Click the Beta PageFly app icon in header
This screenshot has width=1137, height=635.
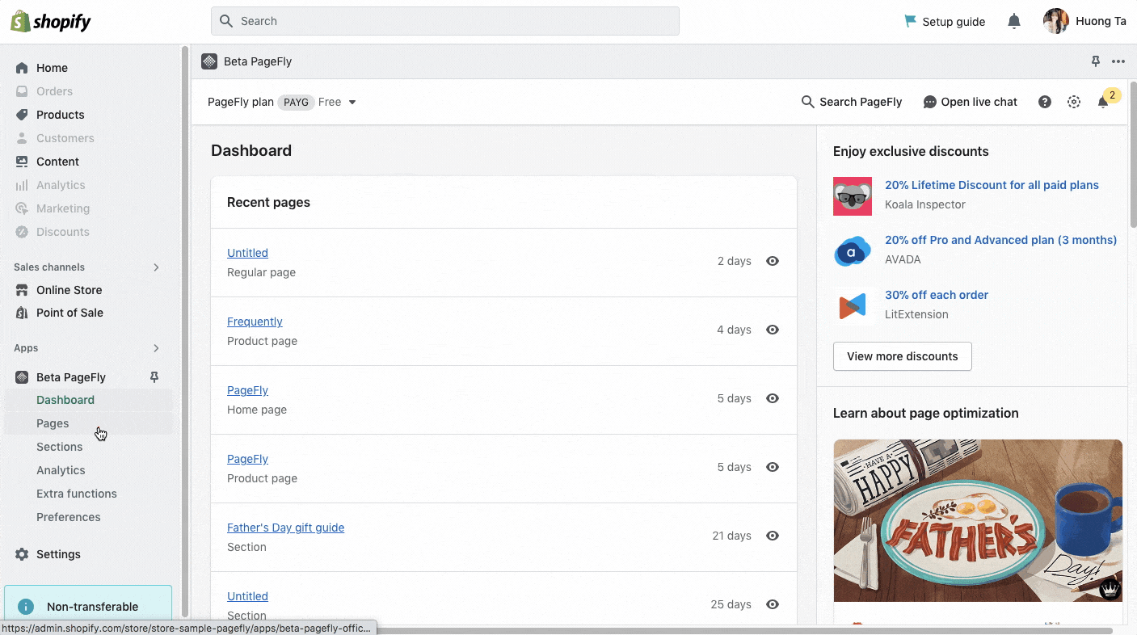209,61
